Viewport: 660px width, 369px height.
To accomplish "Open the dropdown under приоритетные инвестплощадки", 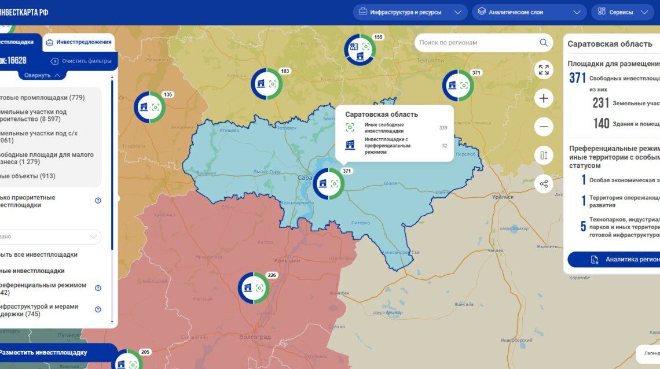I will point(50,237).
